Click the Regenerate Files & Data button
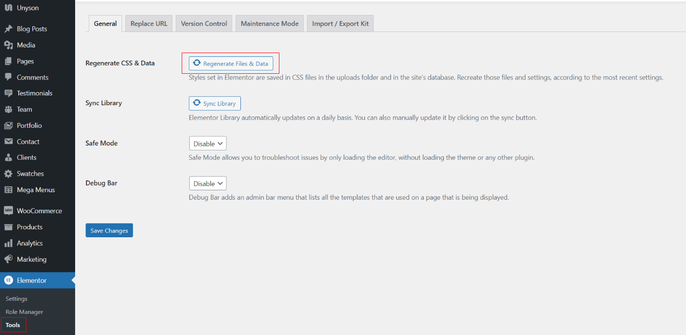This screenshot has width=686, height=335. (x=231, y=63)
